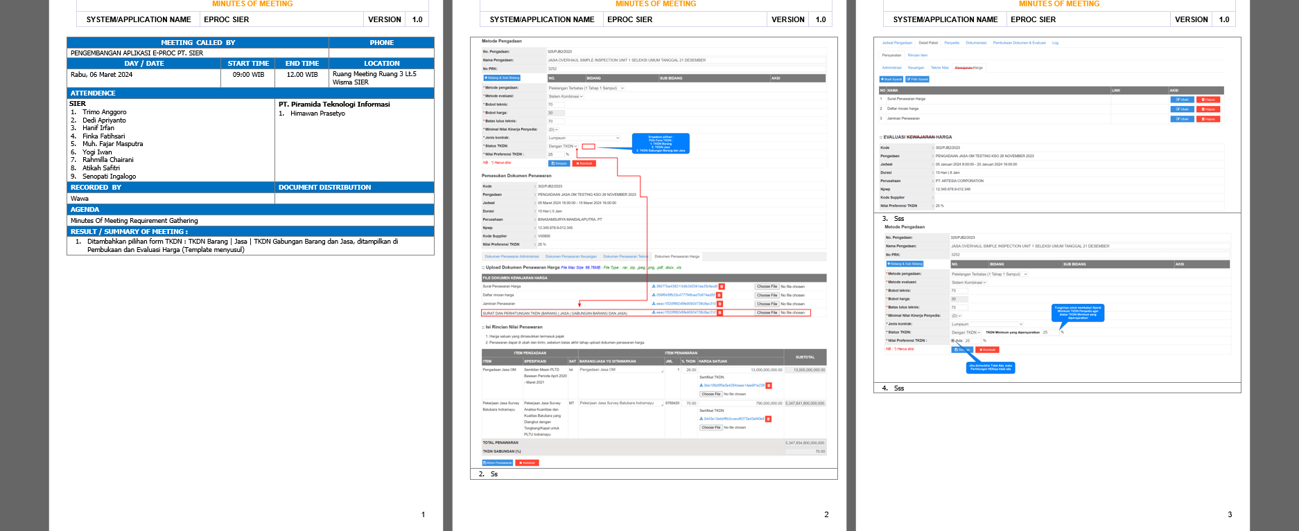Click trash icon beside Daftar rincian harga file
This screenshot has width=1299, height=531.
(x=719, y=295)
